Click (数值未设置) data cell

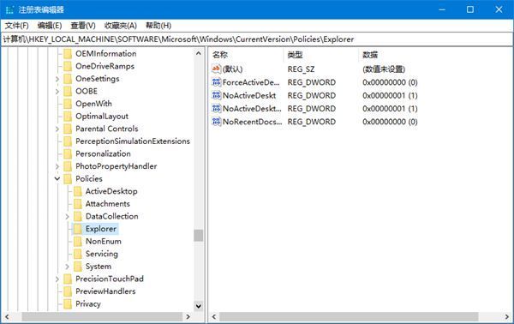coord(384,69)
